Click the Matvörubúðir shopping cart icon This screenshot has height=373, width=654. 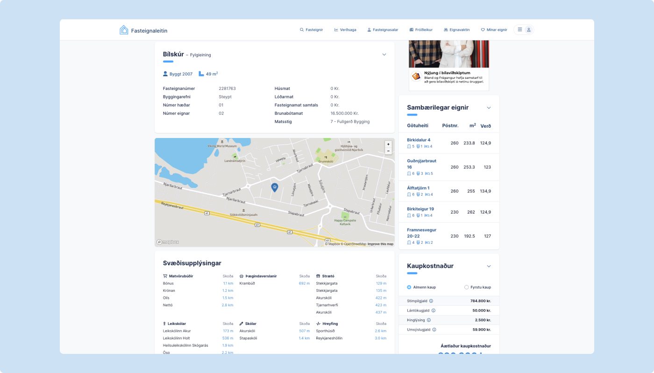pos(165,276)
